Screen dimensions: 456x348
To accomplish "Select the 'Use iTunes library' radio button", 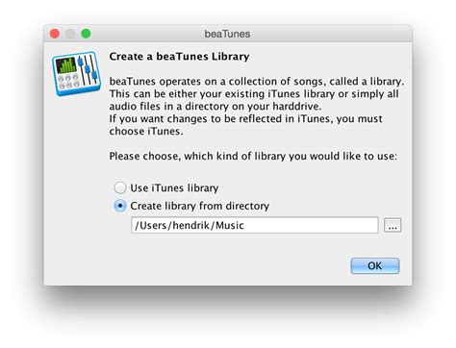I will (x=120, y=187).
